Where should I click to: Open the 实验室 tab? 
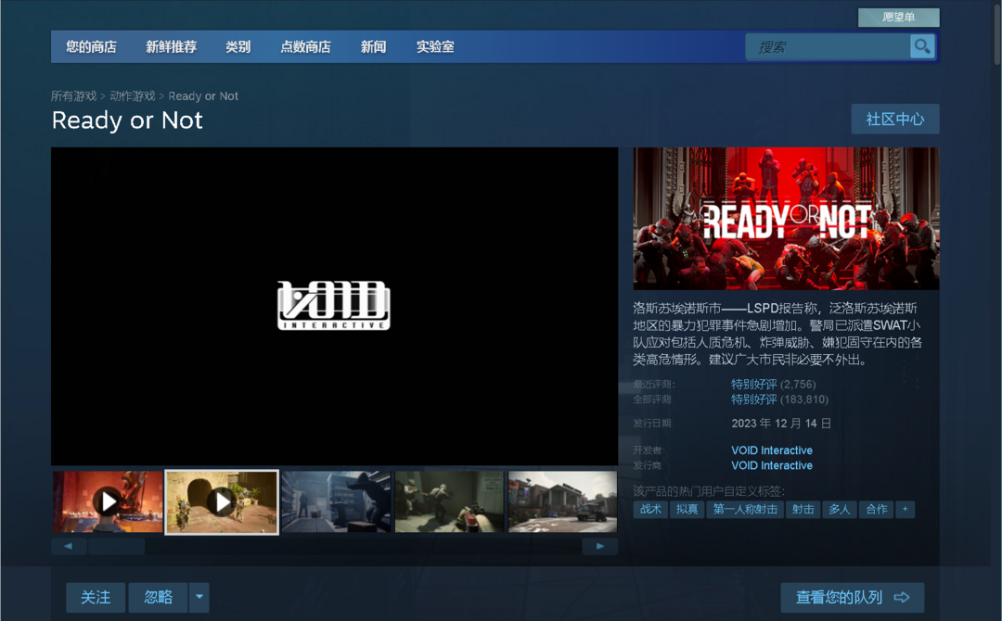[x=435, y=46]
